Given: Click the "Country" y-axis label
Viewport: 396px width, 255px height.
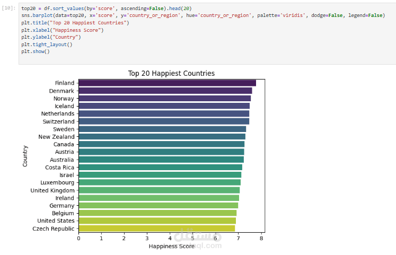Looking at the screenshot, I should click(x=25, y=156).
